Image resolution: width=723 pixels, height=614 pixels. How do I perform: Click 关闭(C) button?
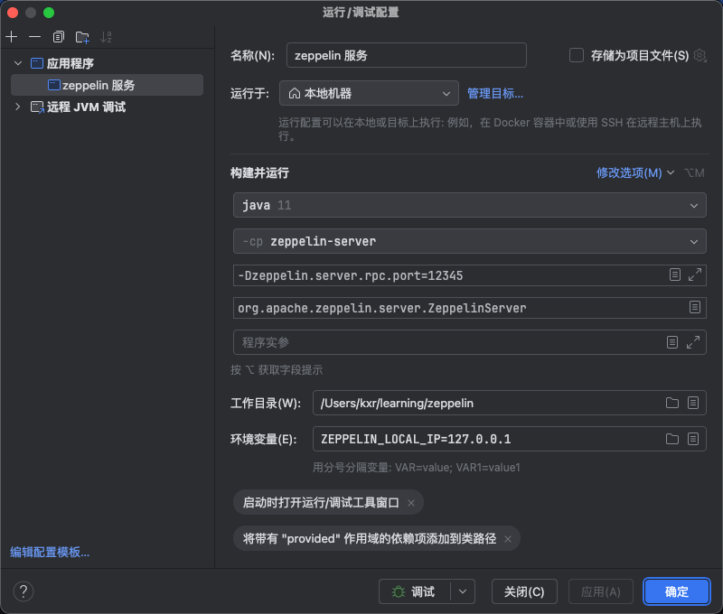click(524, 591)
